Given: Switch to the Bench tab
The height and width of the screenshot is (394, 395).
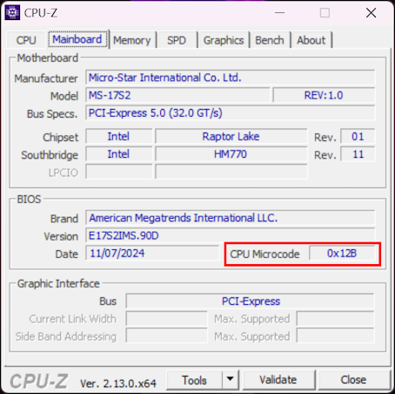Looking at the screenshot, I should [x=270, y=40].
